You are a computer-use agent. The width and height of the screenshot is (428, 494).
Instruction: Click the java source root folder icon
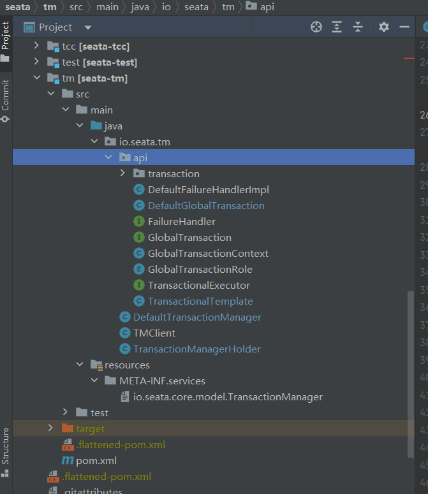coord(96,126)
